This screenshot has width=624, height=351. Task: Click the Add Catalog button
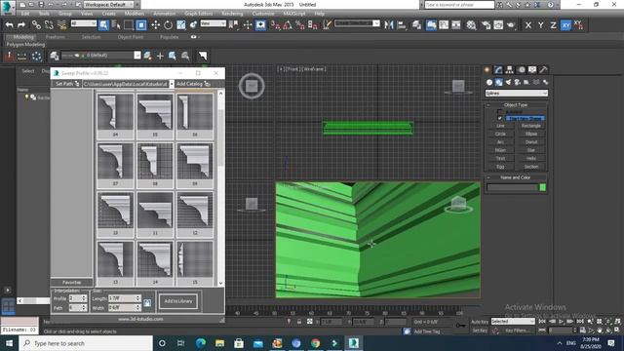click(x=193, y=84)
